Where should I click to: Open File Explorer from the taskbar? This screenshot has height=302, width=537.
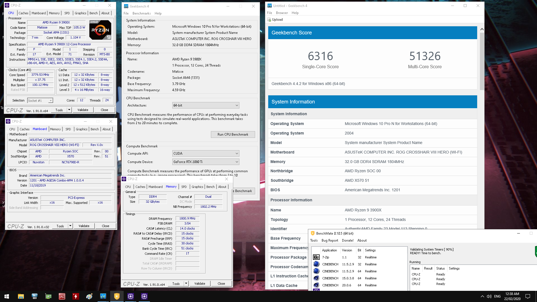pos(21,296)
